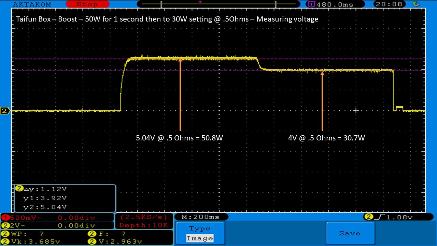
Task: Click the 2.5KS/s sample rate readout
Action: click(x=143, y=217)
